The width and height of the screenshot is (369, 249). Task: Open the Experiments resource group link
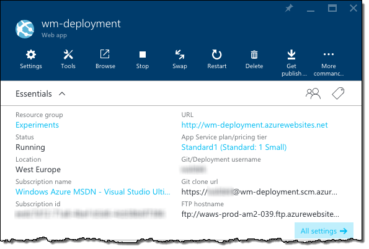click(x=37, y=125)
